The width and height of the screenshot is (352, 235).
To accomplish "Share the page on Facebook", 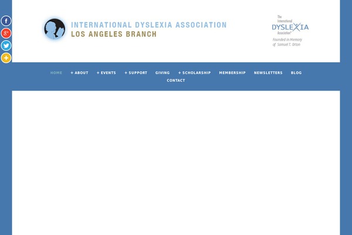I will pyautogui.click(x=6, y=21).
